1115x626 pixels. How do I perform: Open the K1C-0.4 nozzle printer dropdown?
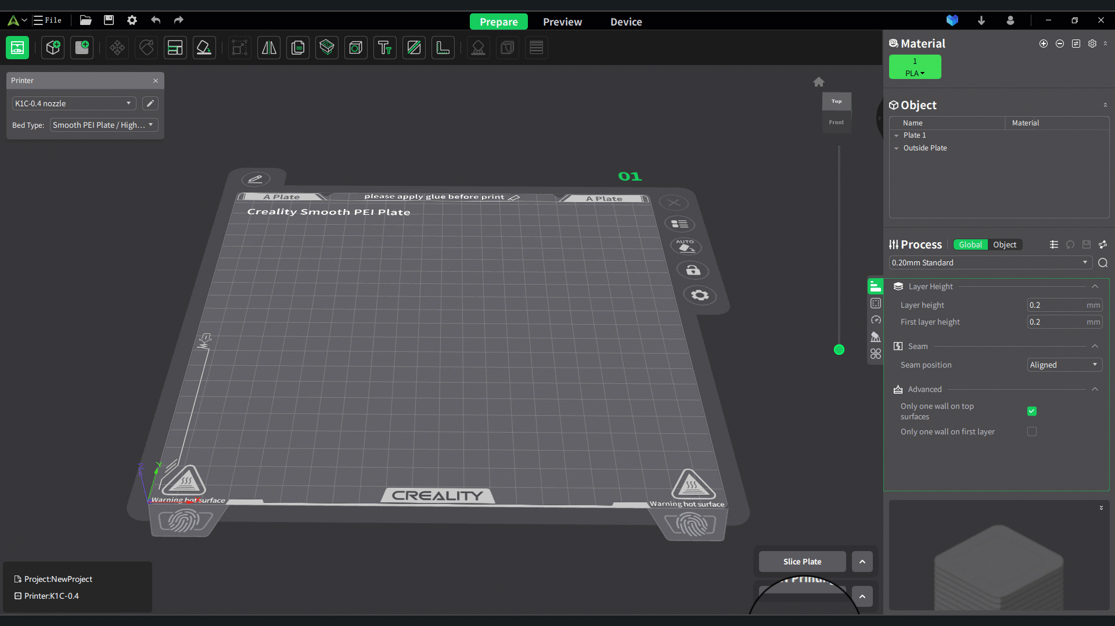[x=73, y=103]
